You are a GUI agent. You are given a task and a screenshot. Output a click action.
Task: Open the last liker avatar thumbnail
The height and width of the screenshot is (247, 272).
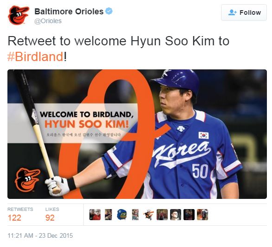coord(202,215)
